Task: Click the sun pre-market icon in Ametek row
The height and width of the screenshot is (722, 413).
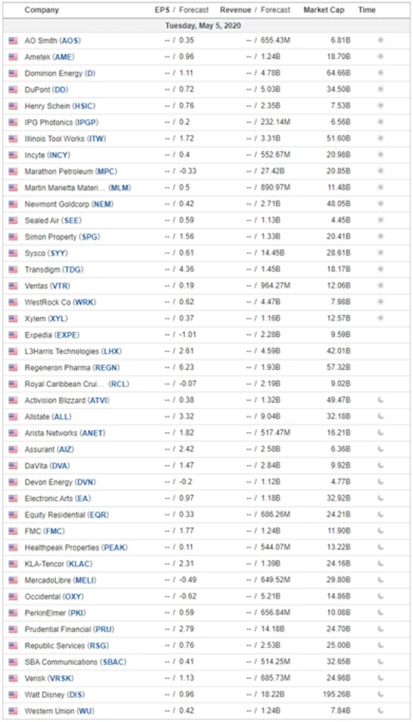Action: point(380,57)
